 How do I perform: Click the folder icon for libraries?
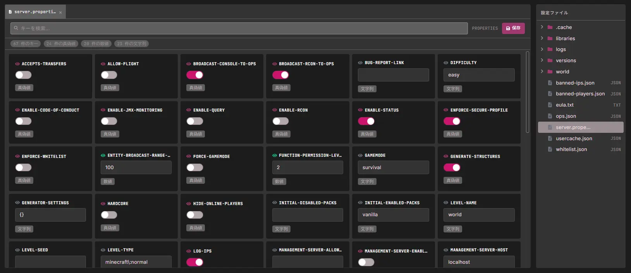point(550,38)
